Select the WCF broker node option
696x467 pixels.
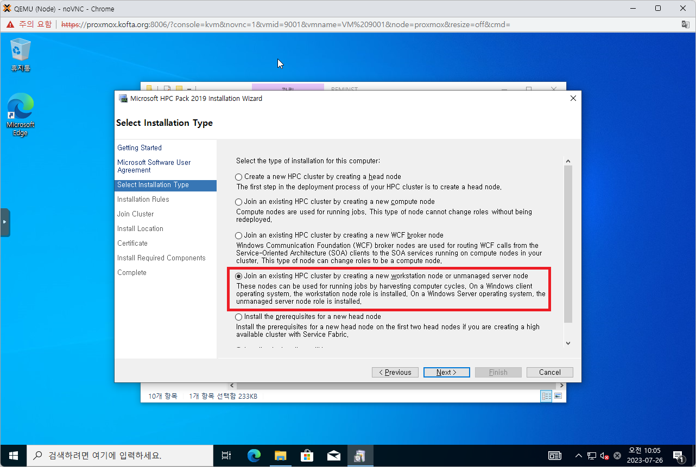(239, 235)
